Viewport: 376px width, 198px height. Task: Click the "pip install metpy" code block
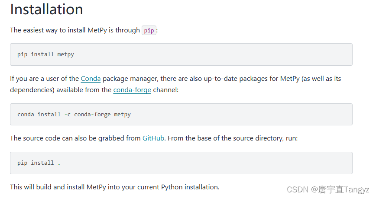(x=181, y=54)
